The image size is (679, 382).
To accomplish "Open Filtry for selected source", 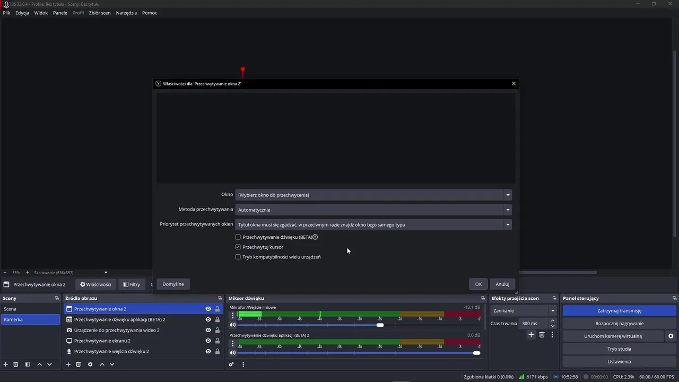I will pyautogui.click(x=132, y=284).
